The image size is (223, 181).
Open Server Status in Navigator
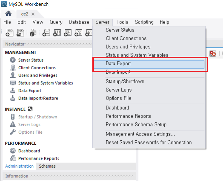point(31,60)
